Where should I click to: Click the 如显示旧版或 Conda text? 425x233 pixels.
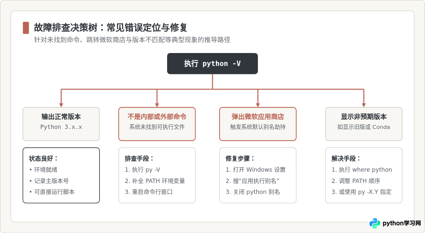tap(364, 127)
